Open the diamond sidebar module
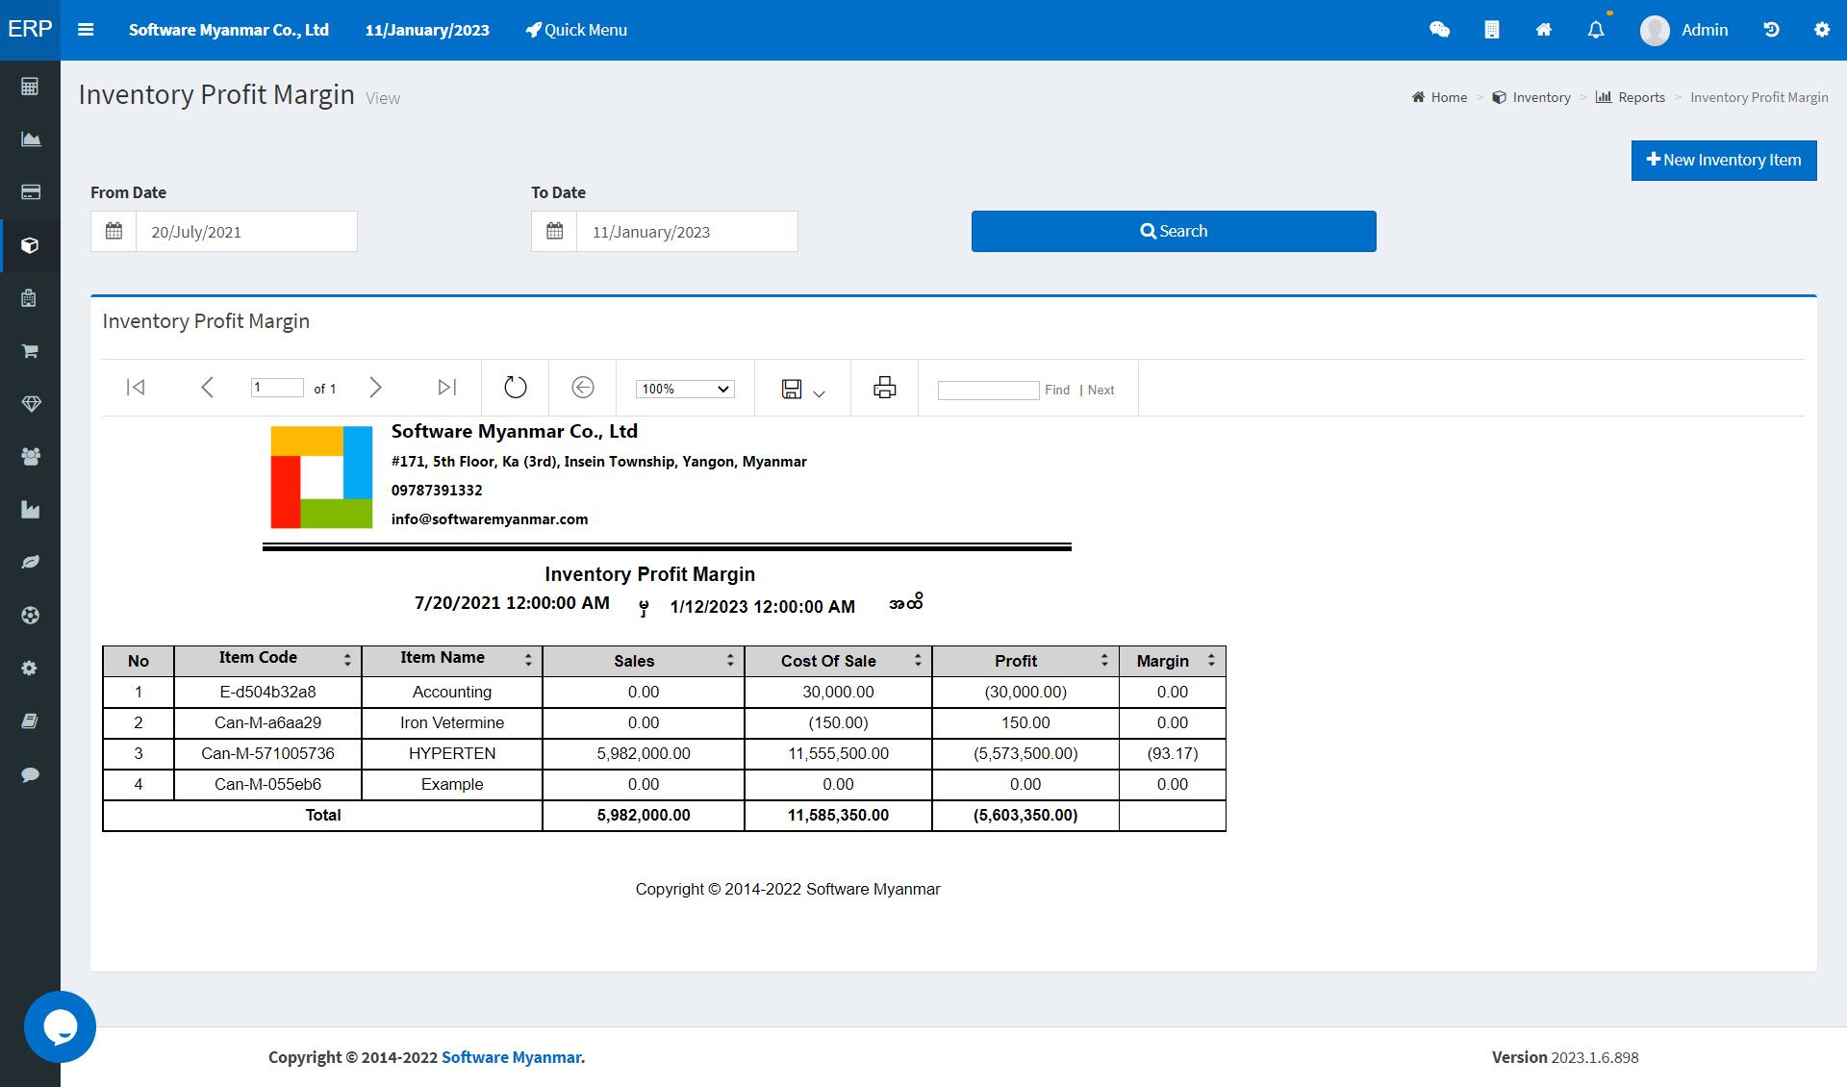Screen dimensions: 1847x1087 (x=30, y=404)
